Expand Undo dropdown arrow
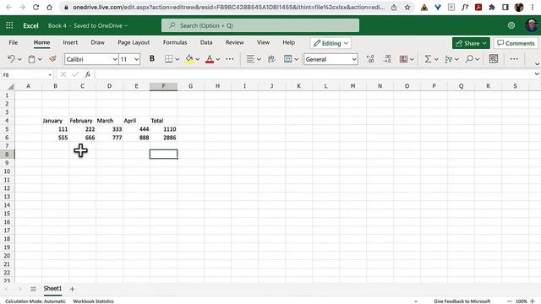This screenshot has height=304, width=541. [x=19, y=59]
